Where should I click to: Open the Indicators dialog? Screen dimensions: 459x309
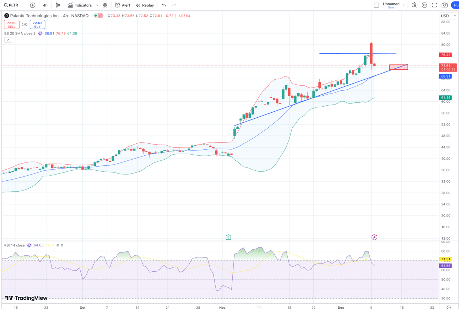pyautogui.click(x=80, y=5)
